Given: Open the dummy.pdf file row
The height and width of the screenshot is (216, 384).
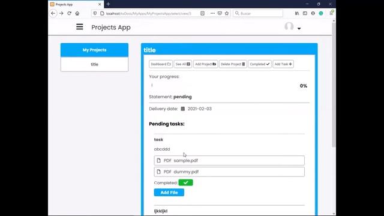Looking at the screenshot, I should [x=229, y=172].
